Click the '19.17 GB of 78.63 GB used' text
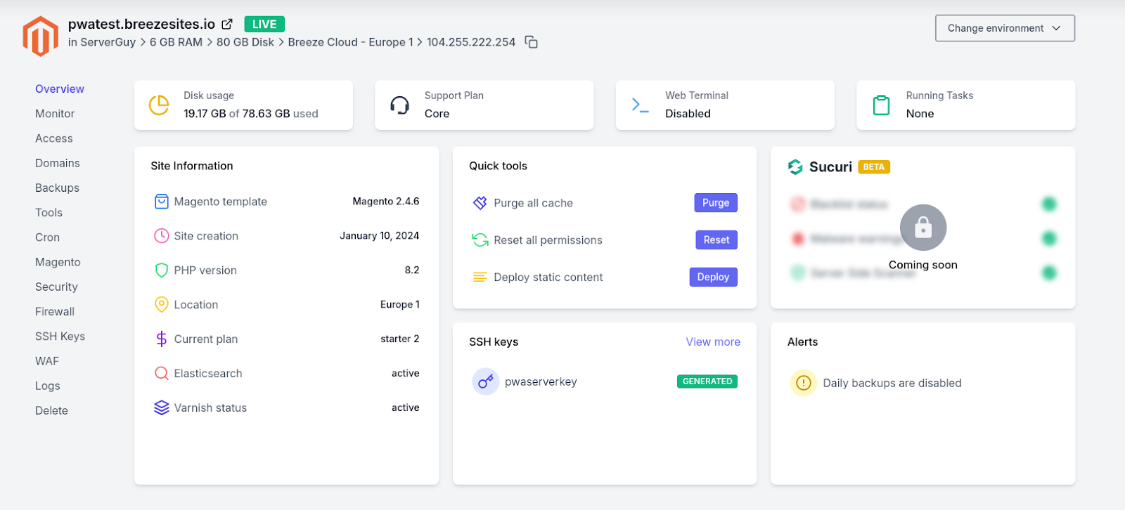Screen dimensions: 1125x510 point(251,114)
